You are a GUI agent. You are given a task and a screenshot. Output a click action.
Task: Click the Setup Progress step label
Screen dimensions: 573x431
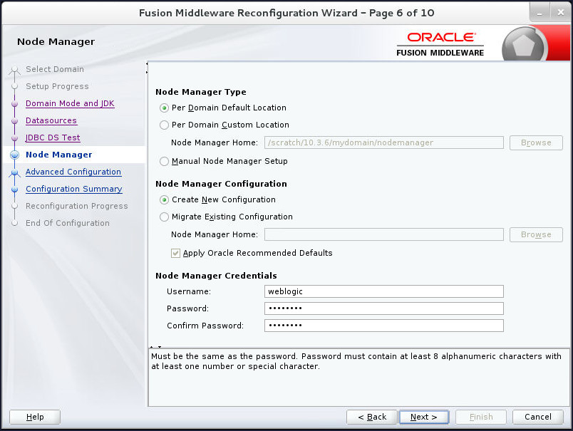click(57, 86)
